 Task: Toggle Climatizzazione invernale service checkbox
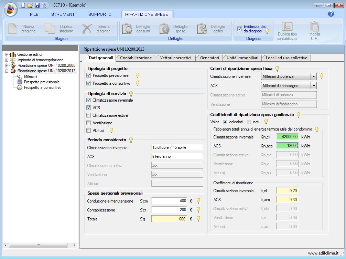pyautogui.click(x=88, y=100)
